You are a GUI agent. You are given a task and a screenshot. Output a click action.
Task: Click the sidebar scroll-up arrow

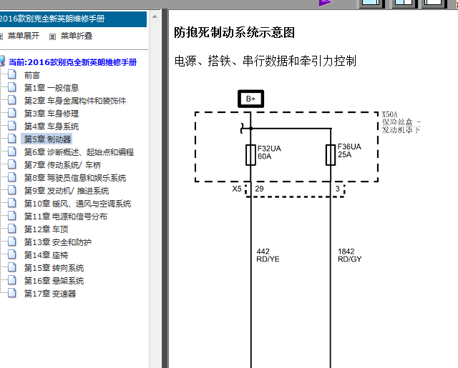click(155, 16)
